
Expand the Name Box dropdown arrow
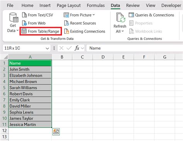47,48
